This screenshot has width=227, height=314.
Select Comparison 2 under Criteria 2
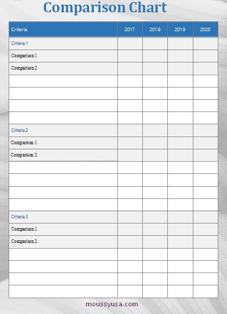[x=24, y=155]
